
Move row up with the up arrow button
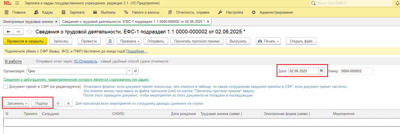click(58, 104)
